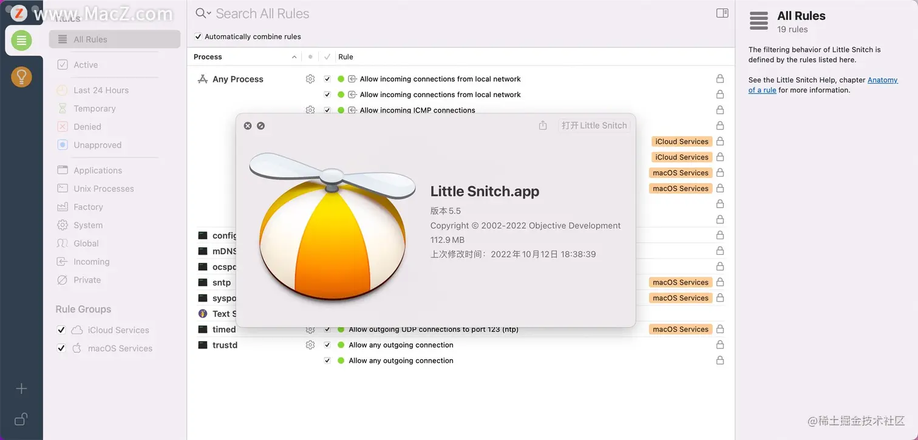Click the share icon in Little Snitch.app preview
The height and width of the screenshot is (440, 918).
(543, 125)
